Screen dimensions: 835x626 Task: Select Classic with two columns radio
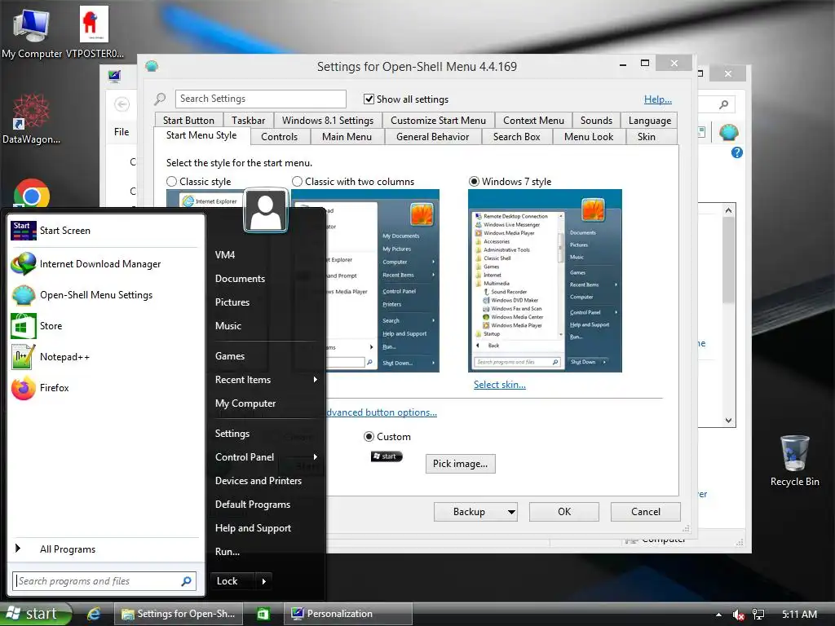pos(297,182)
